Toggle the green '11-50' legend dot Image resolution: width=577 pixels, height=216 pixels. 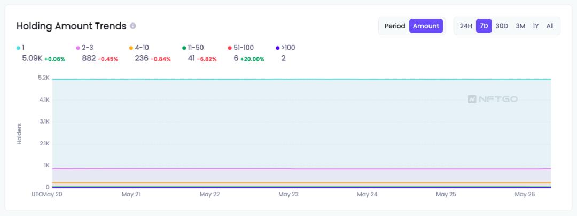(x=184, y=48)
